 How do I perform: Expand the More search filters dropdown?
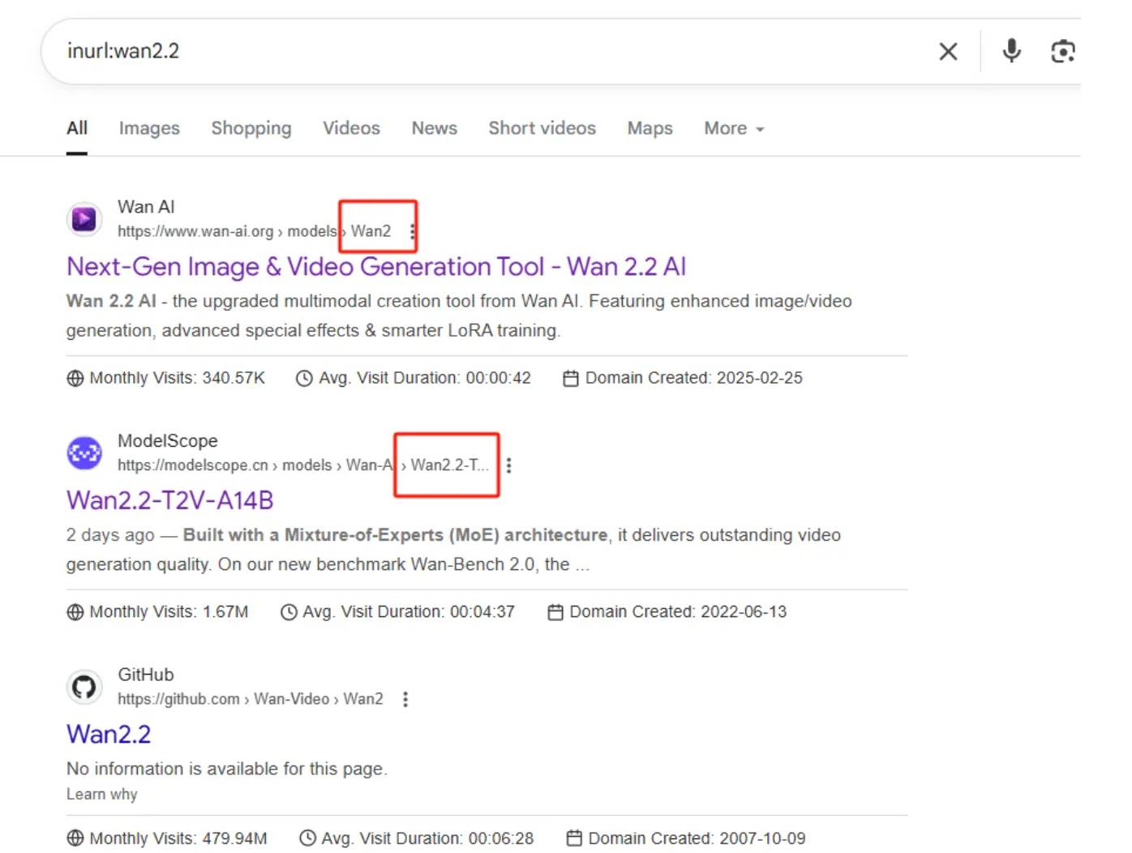734,128
